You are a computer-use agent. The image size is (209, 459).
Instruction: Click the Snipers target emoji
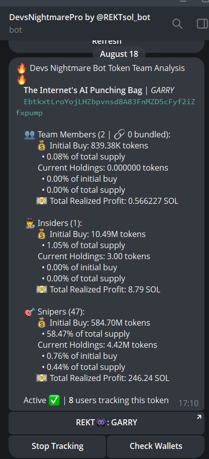(30, 312)
